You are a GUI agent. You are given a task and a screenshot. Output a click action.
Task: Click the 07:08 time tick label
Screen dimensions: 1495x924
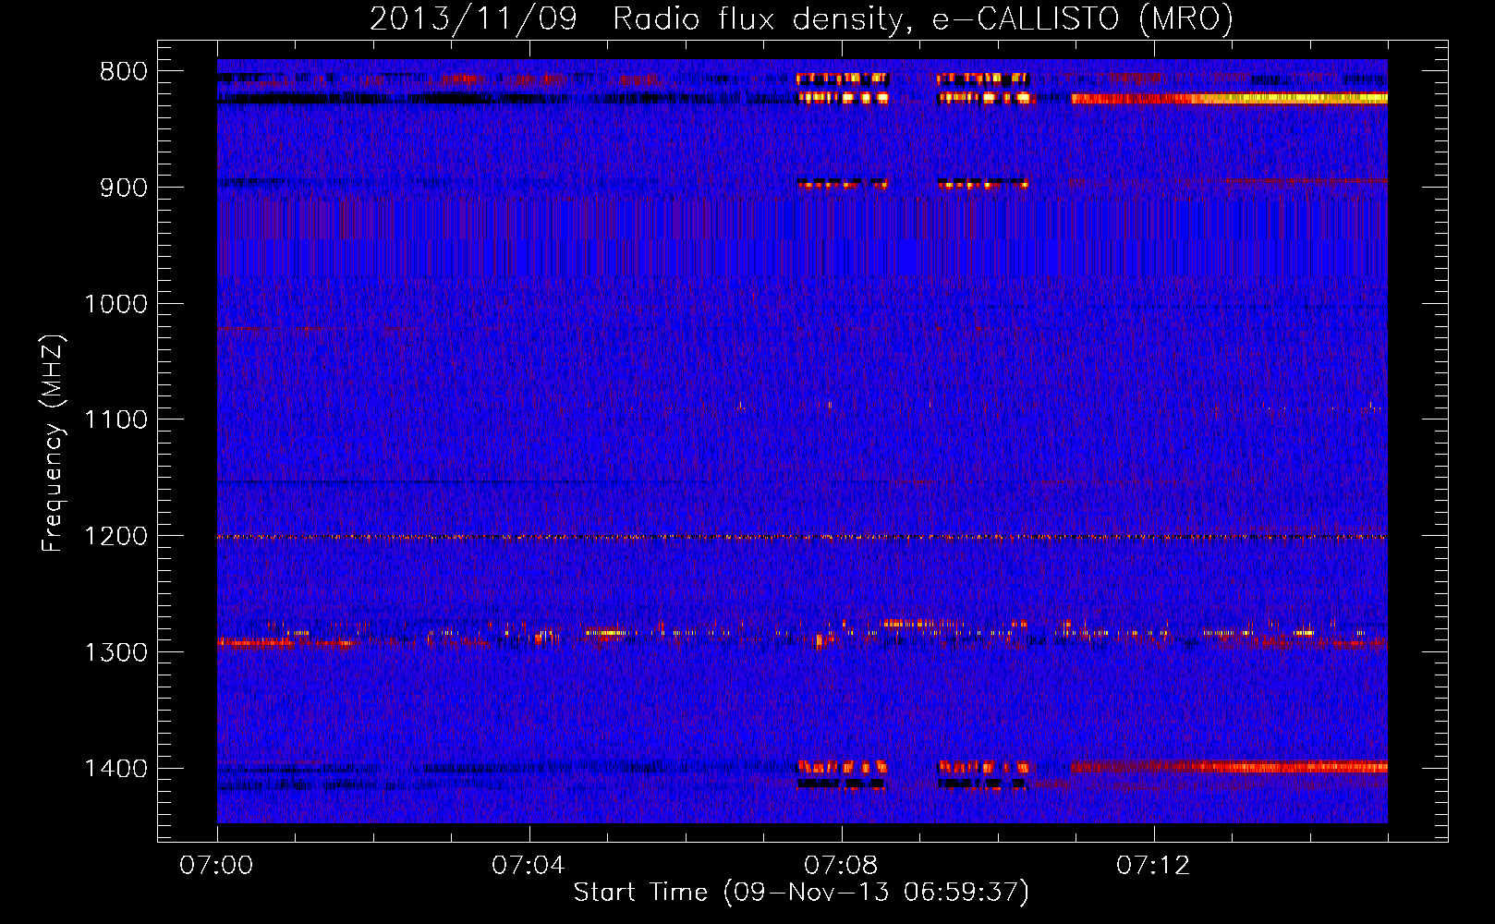841,866
